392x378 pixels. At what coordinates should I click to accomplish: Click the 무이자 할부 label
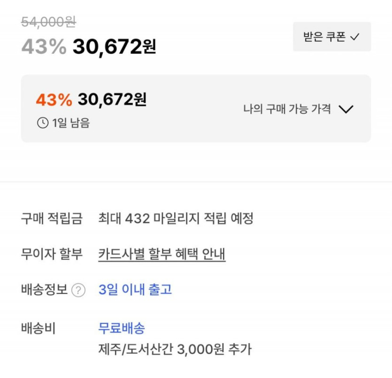52,254
